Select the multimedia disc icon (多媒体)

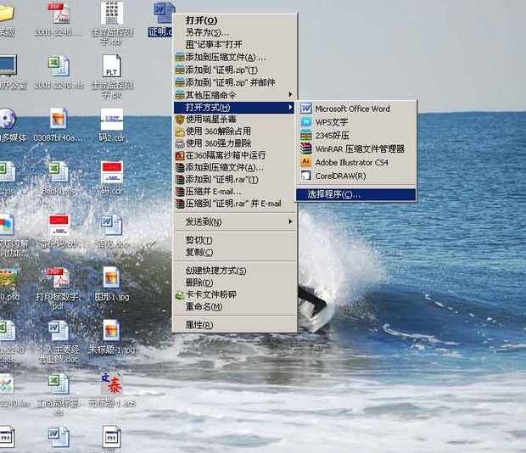click(x=8, y=119)
